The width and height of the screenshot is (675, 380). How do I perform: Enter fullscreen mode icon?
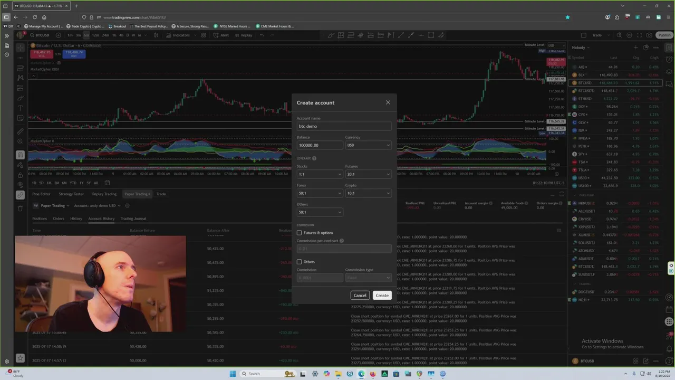[639, 35]
